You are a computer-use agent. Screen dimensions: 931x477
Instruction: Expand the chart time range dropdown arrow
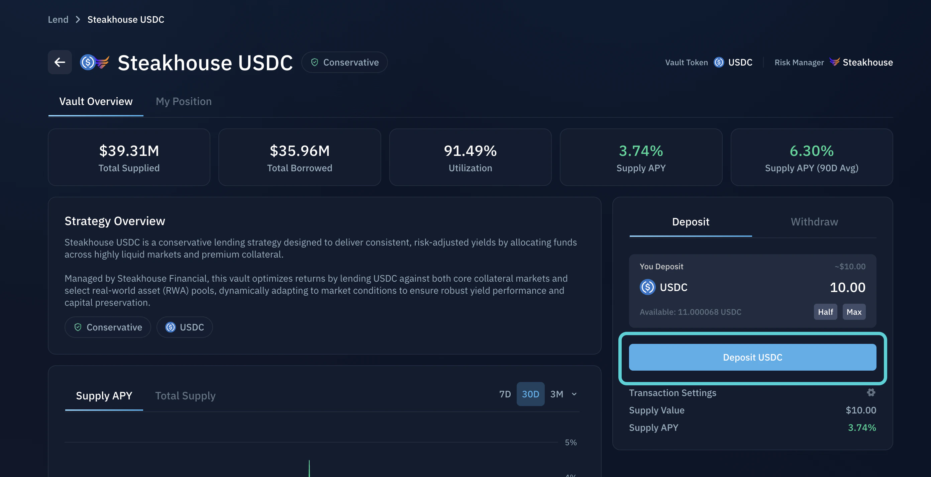[x=574, y=394]
